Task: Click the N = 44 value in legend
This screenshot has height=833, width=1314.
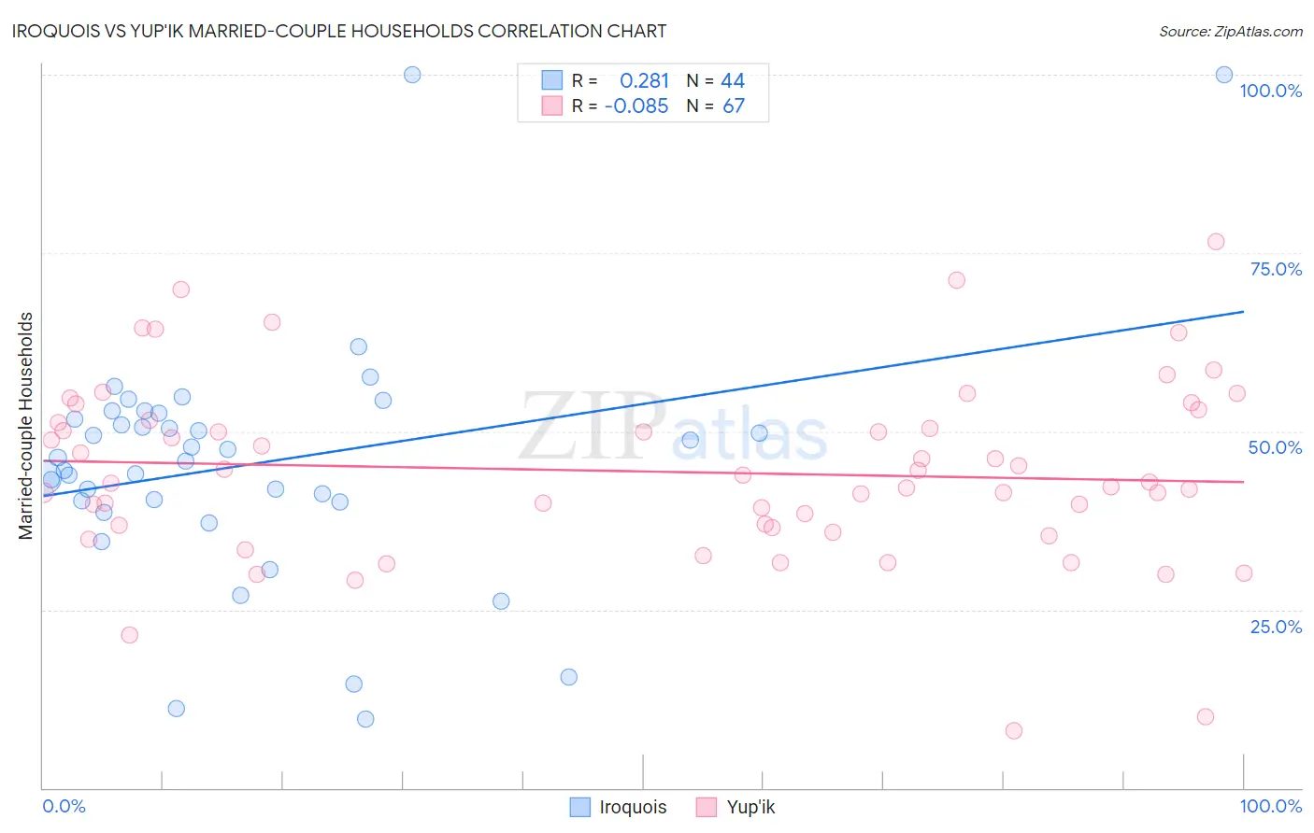Action: pyautogui.click(x=716, y=80)
